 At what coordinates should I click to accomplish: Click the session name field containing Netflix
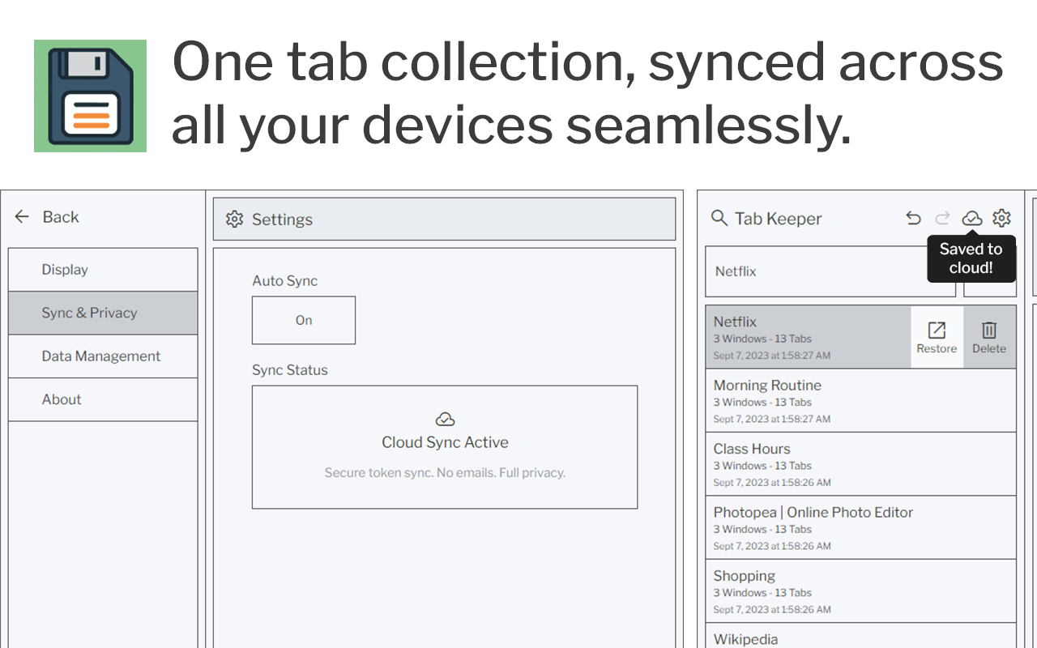(830, 271)
